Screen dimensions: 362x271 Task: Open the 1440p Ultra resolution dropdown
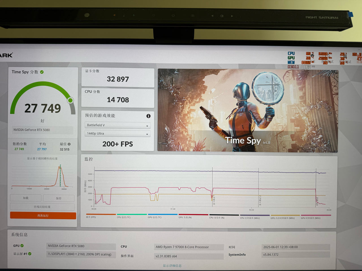117,134
